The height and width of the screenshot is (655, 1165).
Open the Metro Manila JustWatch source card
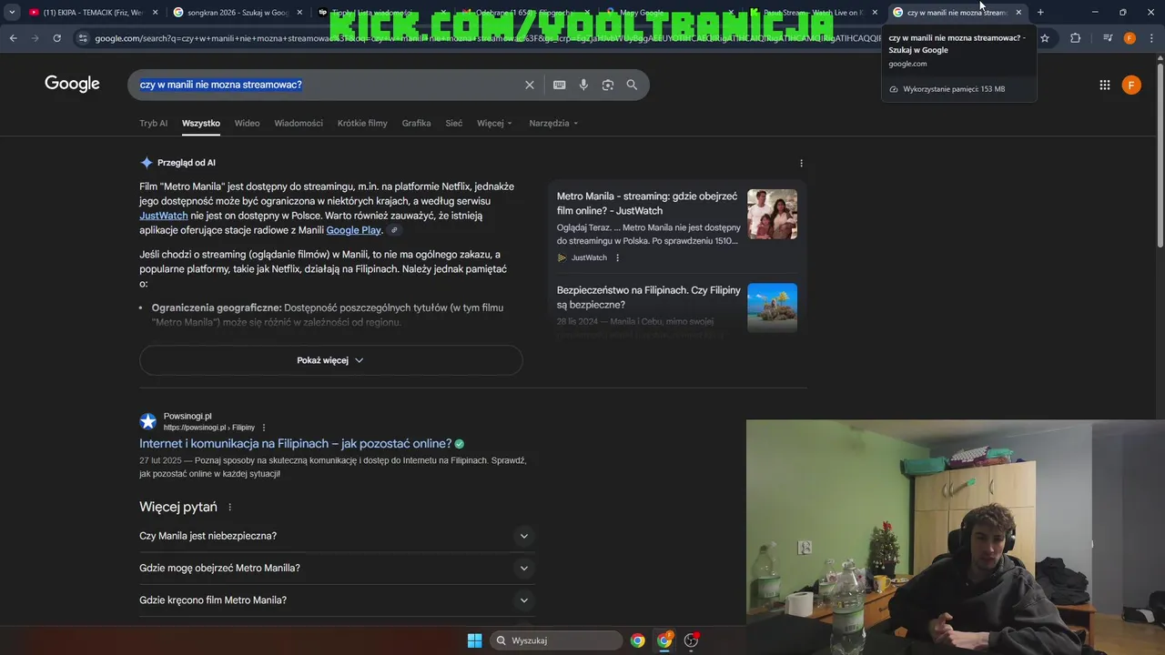tap(676, 227)
